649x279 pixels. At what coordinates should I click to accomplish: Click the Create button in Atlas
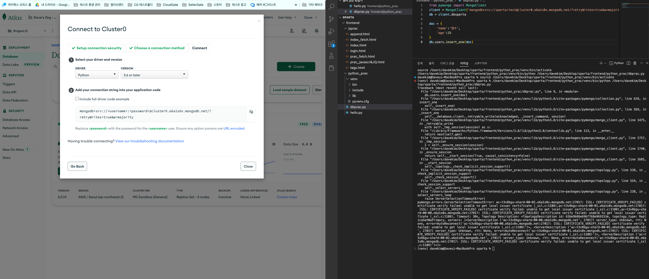pyautogui.click(x=296, y=67)
